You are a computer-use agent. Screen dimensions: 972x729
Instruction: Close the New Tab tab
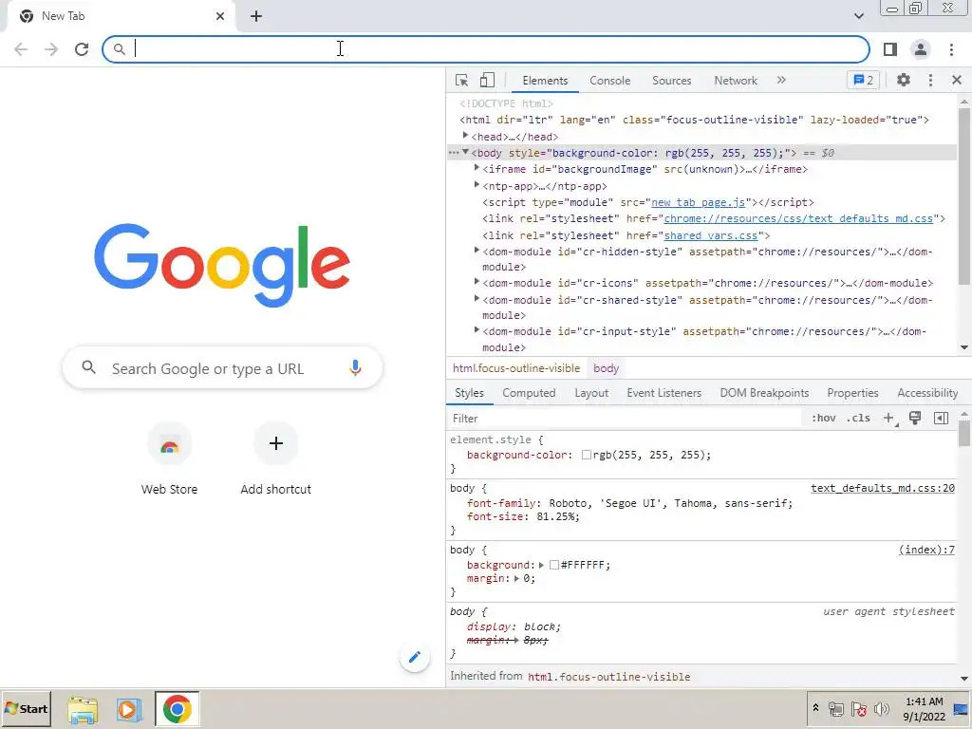click(x=220, y=16)
